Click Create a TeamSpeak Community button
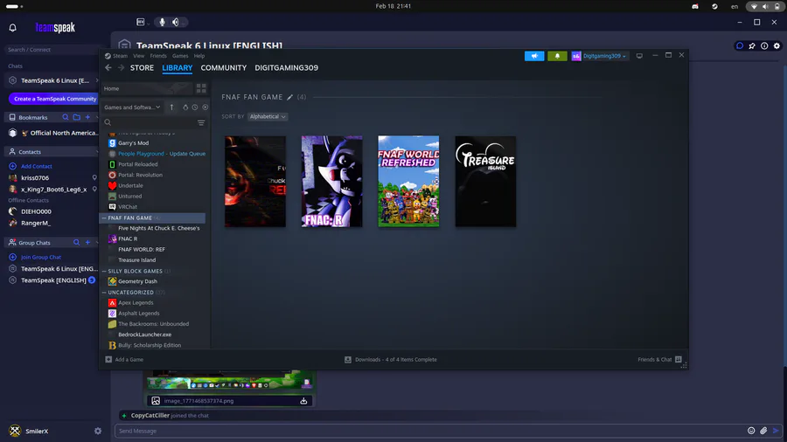Screen dimensions: 787x442 tap(54, 99)
